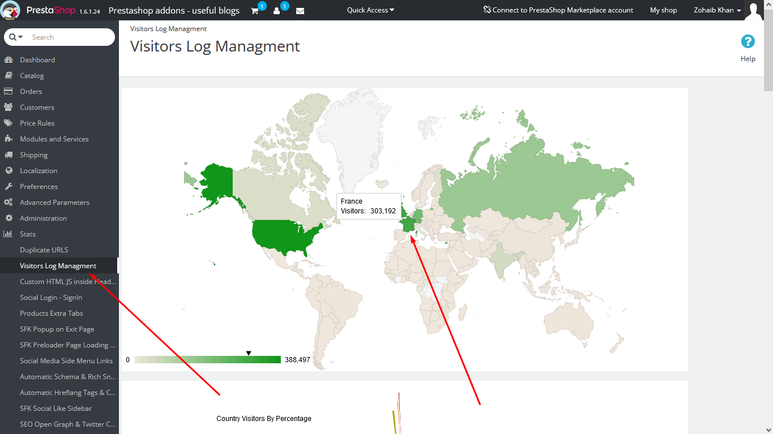Click the Help question mark icon

pyautogui.click(x=748, y=41)
